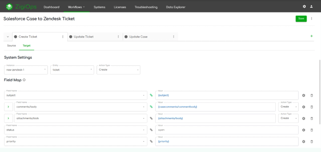Toggle the link icon for priority mapping
Viewport: 321px width, 152px height.
pos(151,141)
